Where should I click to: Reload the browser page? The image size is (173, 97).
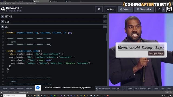pos(6,4)
